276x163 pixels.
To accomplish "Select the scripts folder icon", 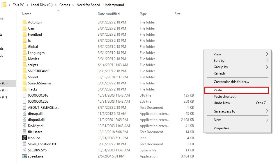I will (x=24, y=65).
